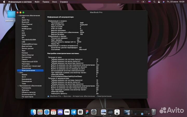Click Аппаратное обеспечение in the path bar
This screenshot has height=117, width=187.
(84, 96)
